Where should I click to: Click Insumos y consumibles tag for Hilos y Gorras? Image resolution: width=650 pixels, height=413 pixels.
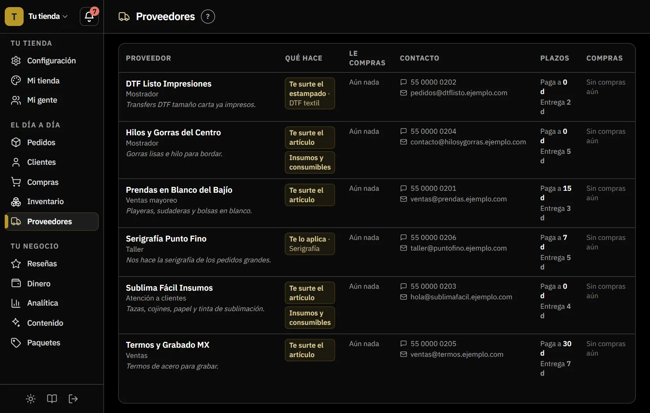click(310, 162)
